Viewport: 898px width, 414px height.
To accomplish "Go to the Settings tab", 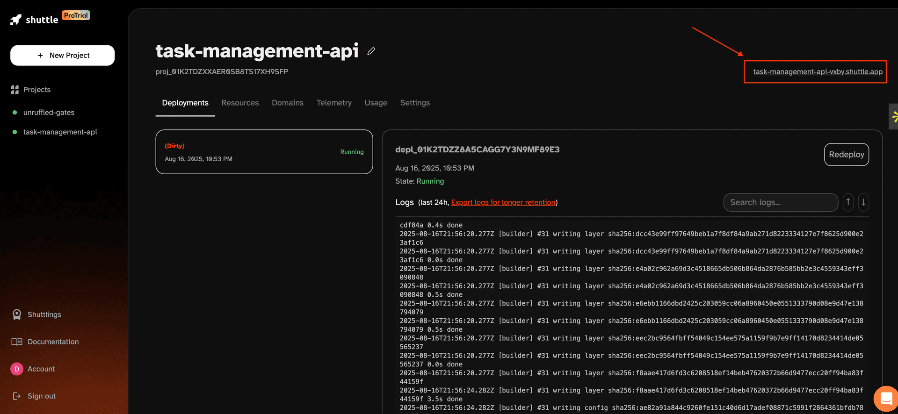I will coord(415,103).
